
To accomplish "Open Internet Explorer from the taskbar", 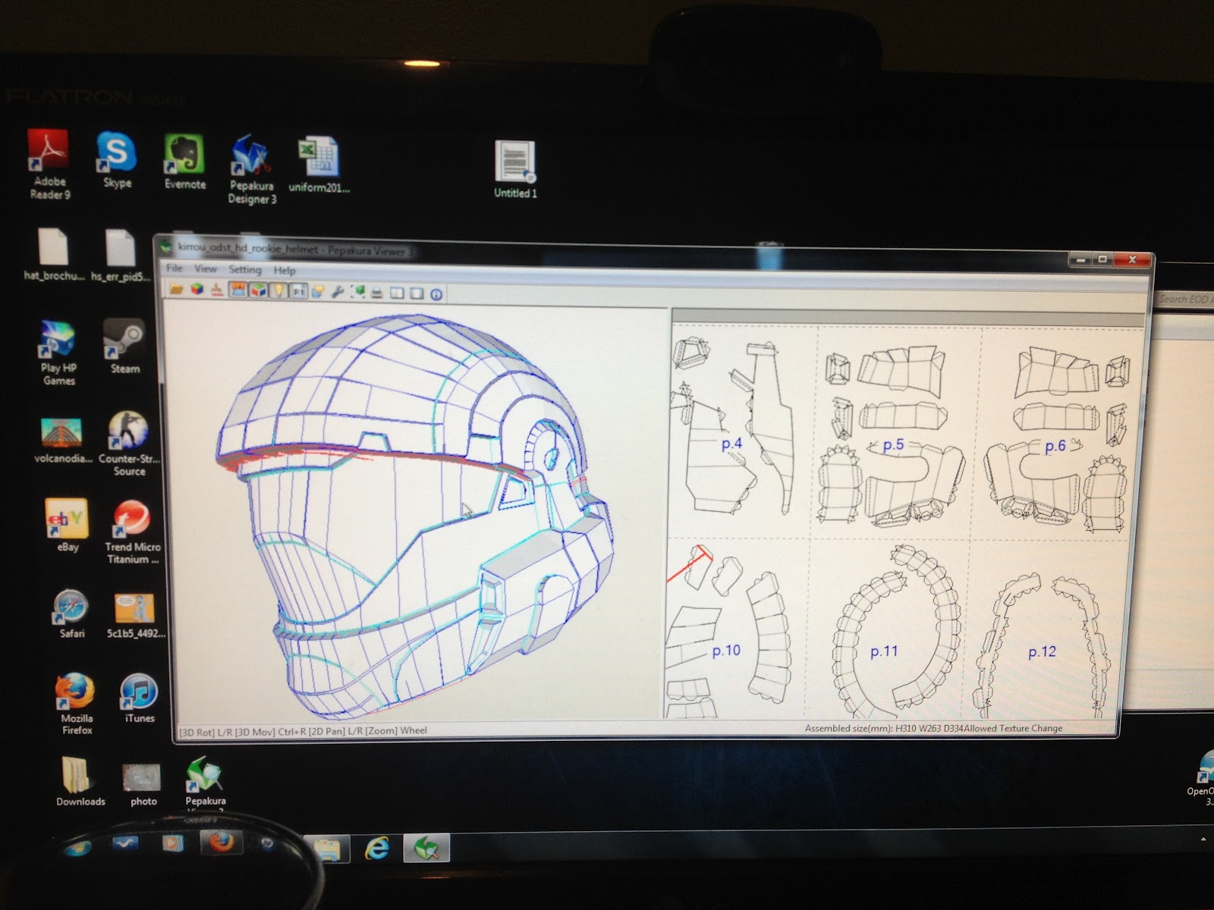I will 377,849.
